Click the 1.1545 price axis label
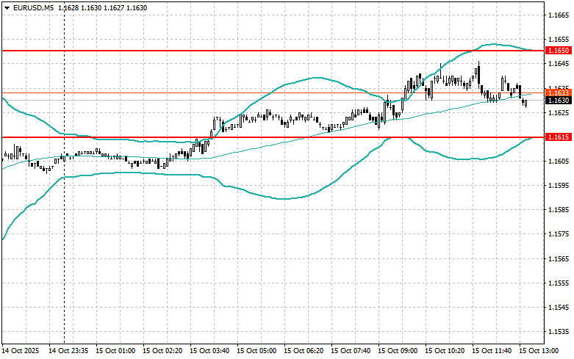This screenshot has width=574, height=359. [559, 308]
